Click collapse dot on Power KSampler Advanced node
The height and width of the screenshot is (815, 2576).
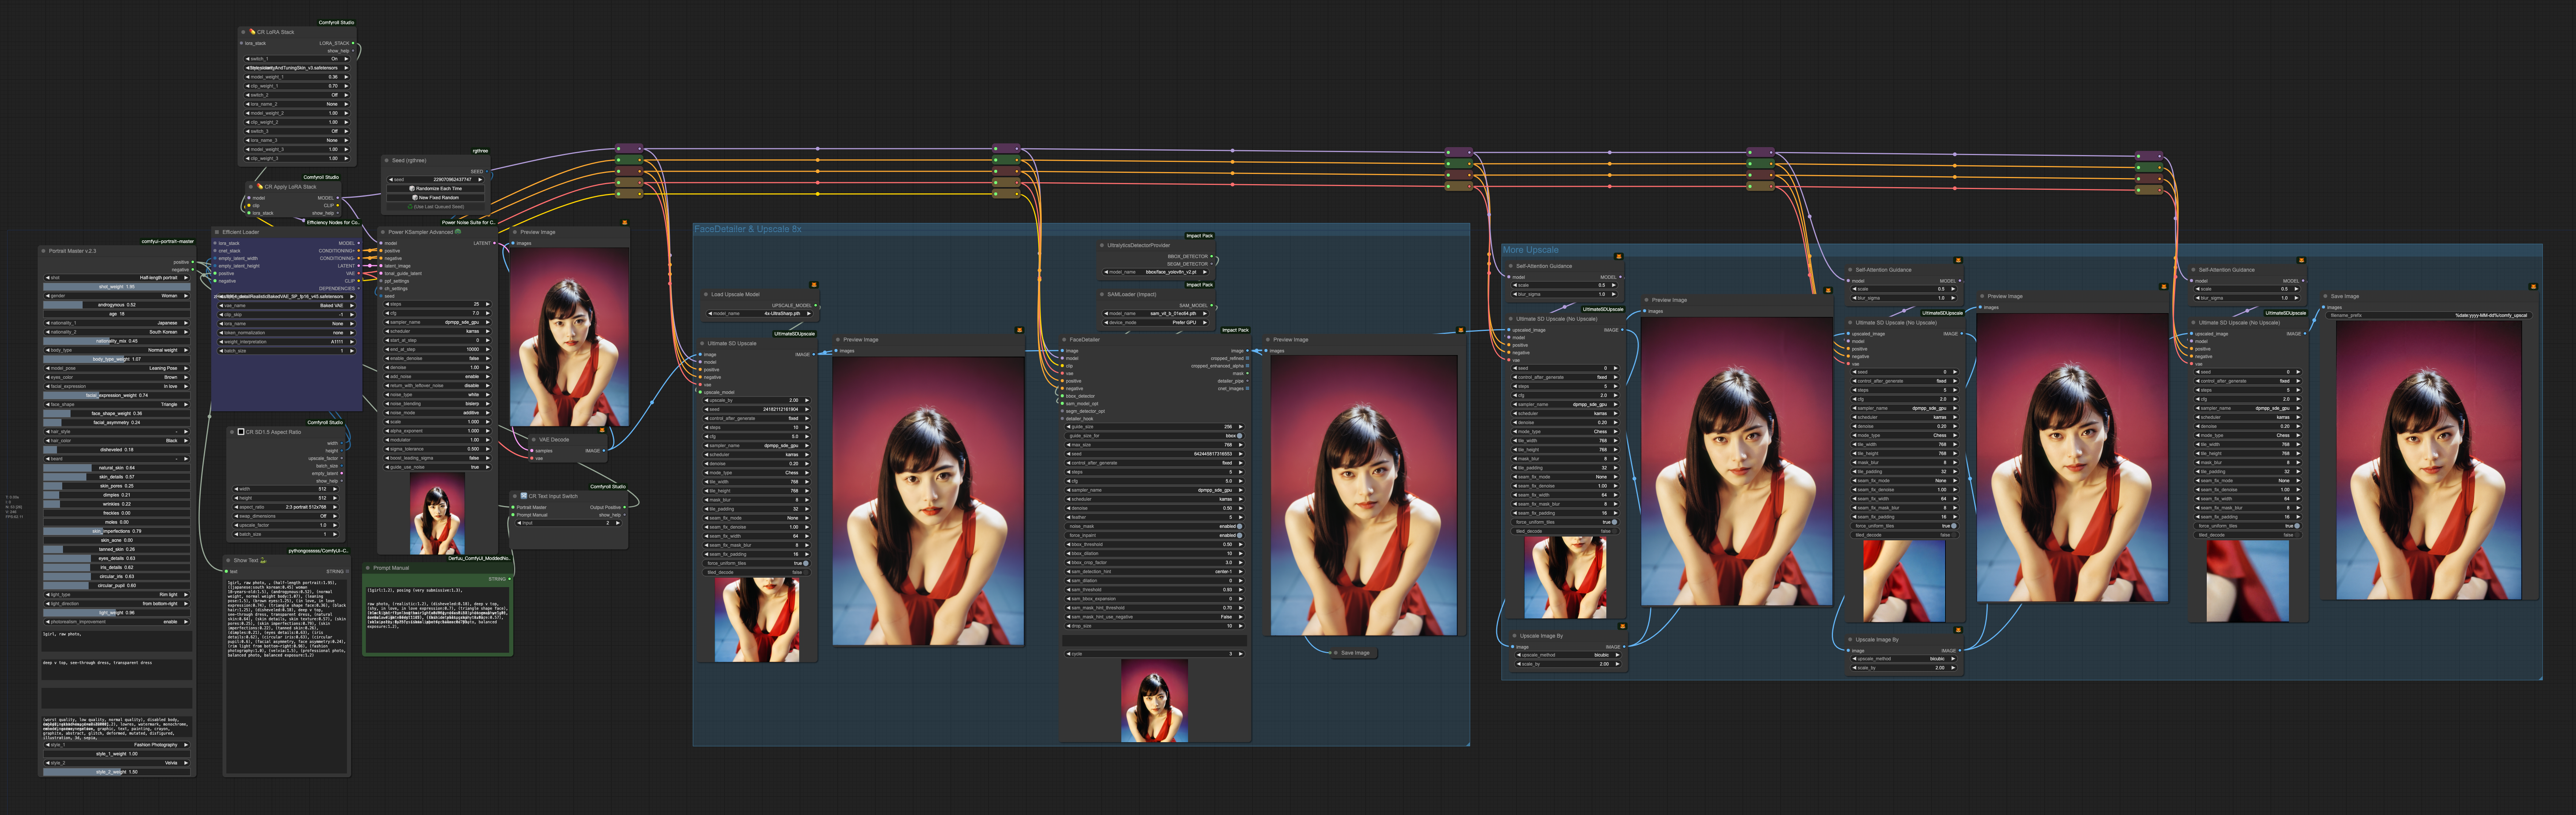[383, 232]
